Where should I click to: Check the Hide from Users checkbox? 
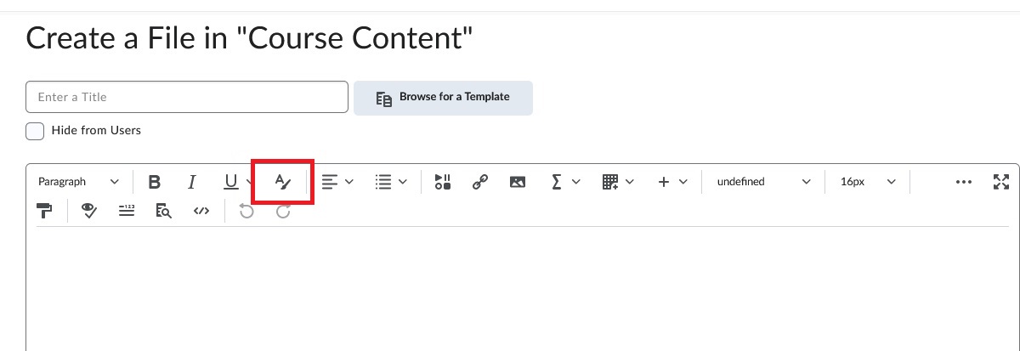pyautogui.click(x=35, y=131)
